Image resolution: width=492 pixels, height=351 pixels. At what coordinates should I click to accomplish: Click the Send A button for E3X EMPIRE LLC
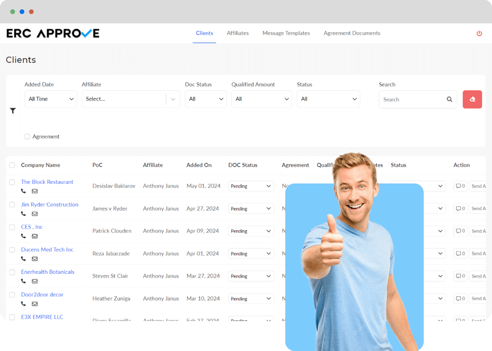tap(478, 321)
